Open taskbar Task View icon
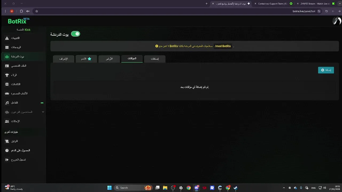This screenshot has width=342, height=192. pyautogui.click(x=157, y=188)
